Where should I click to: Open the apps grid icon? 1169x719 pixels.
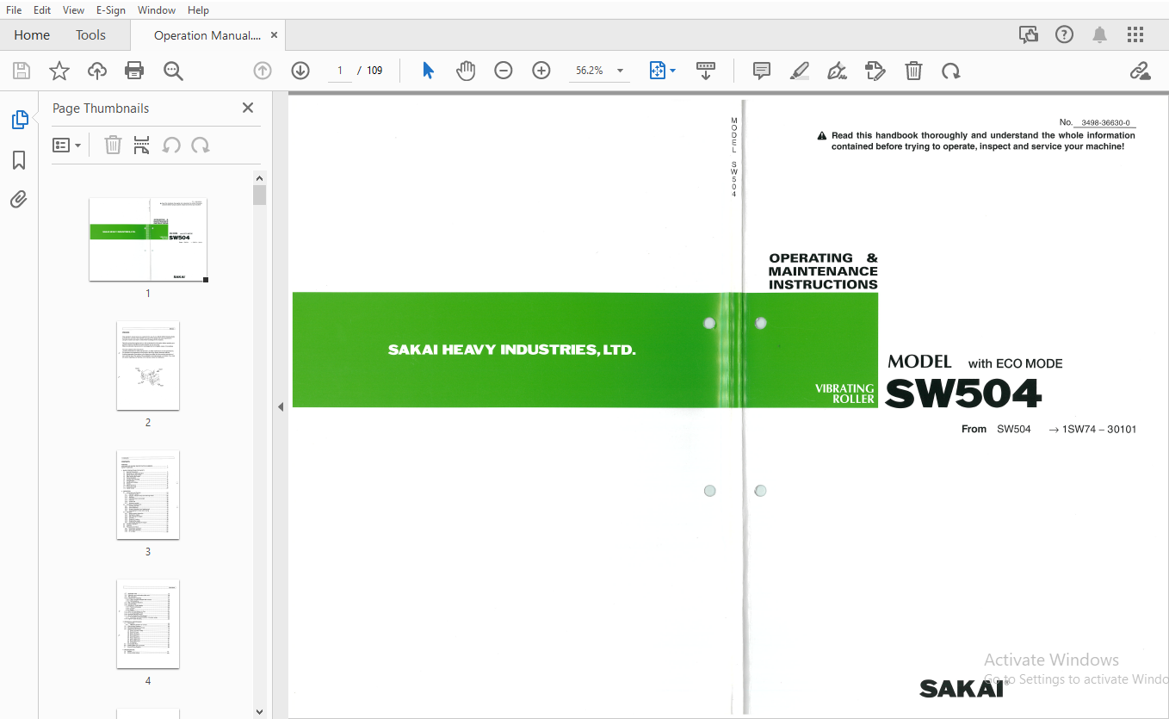[1135, 34]
